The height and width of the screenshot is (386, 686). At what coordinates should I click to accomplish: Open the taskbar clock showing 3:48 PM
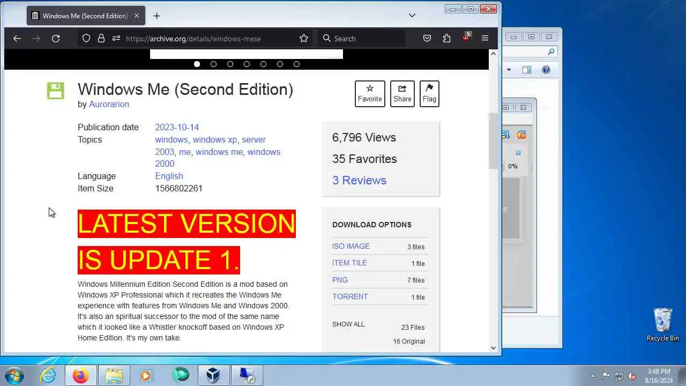659,376
